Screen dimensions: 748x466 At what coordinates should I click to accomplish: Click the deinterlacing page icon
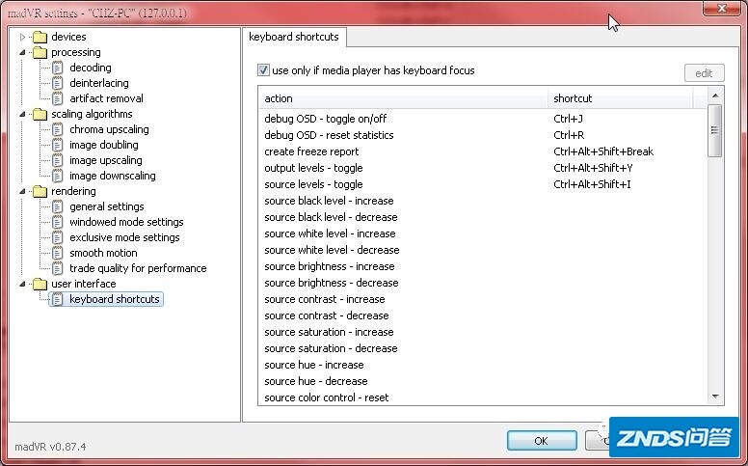coord(57,83)
